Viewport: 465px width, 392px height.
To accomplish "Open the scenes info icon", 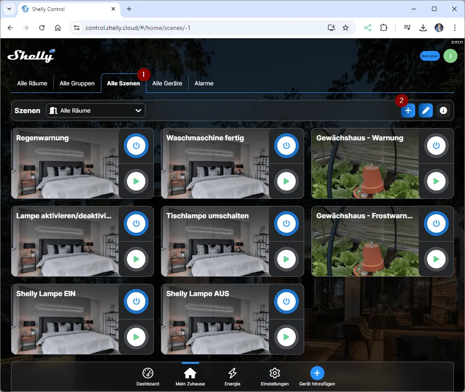I will click(x=443, y=111).
